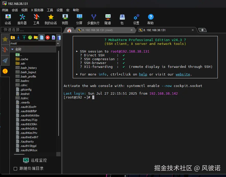Image resolution: width=226 pixels, height=177 pixels.
Task: Click the file list vertical scrollbar
Action: [x=59, y=93]
